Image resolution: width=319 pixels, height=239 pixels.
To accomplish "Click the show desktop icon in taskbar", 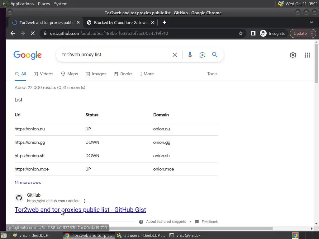I will [4, 236].
